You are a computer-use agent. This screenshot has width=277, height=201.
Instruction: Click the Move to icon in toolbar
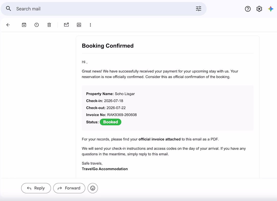coord(79,25)
